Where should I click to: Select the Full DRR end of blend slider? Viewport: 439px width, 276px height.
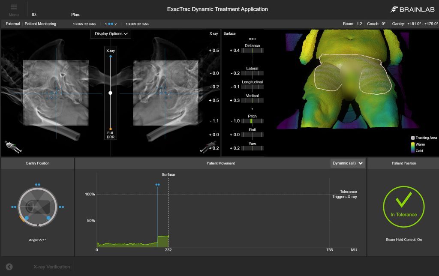[111, 129]
